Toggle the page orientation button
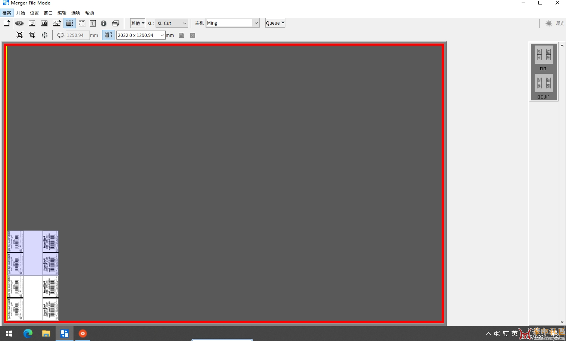The width and height of the screenshot is (566, 341). point(108,35)
